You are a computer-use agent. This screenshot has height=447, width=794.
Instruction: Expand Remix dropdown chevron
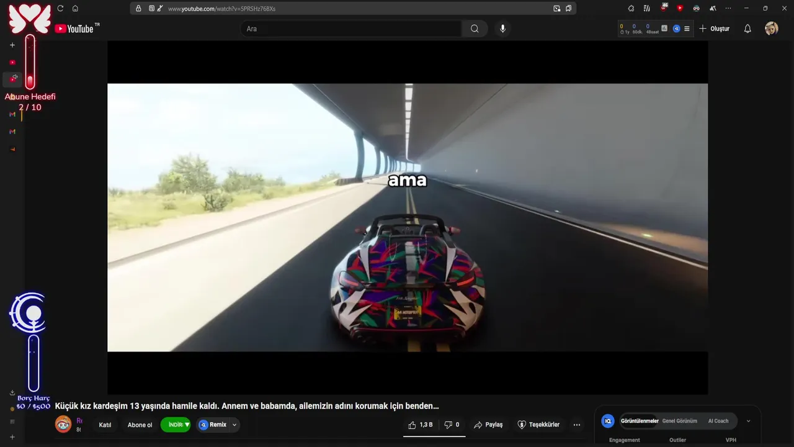pyautogui.click(x=234, y=425)
